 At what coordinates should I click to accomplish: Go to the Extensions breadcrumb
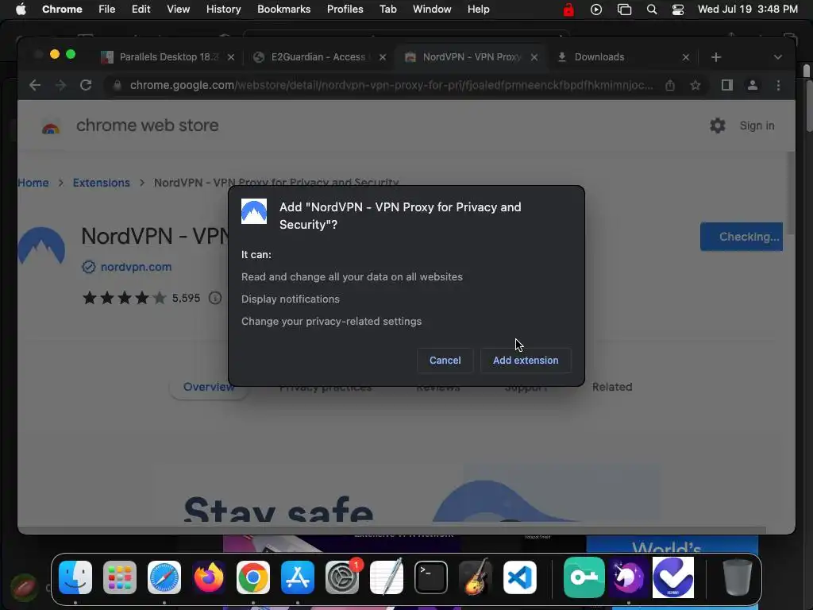pyautogui.click(x=101, y=183)
